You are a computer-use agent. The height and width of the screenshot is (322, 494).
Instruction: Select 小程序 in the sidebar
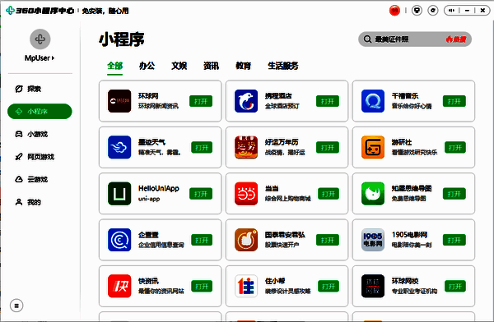[x=40, y=112]
